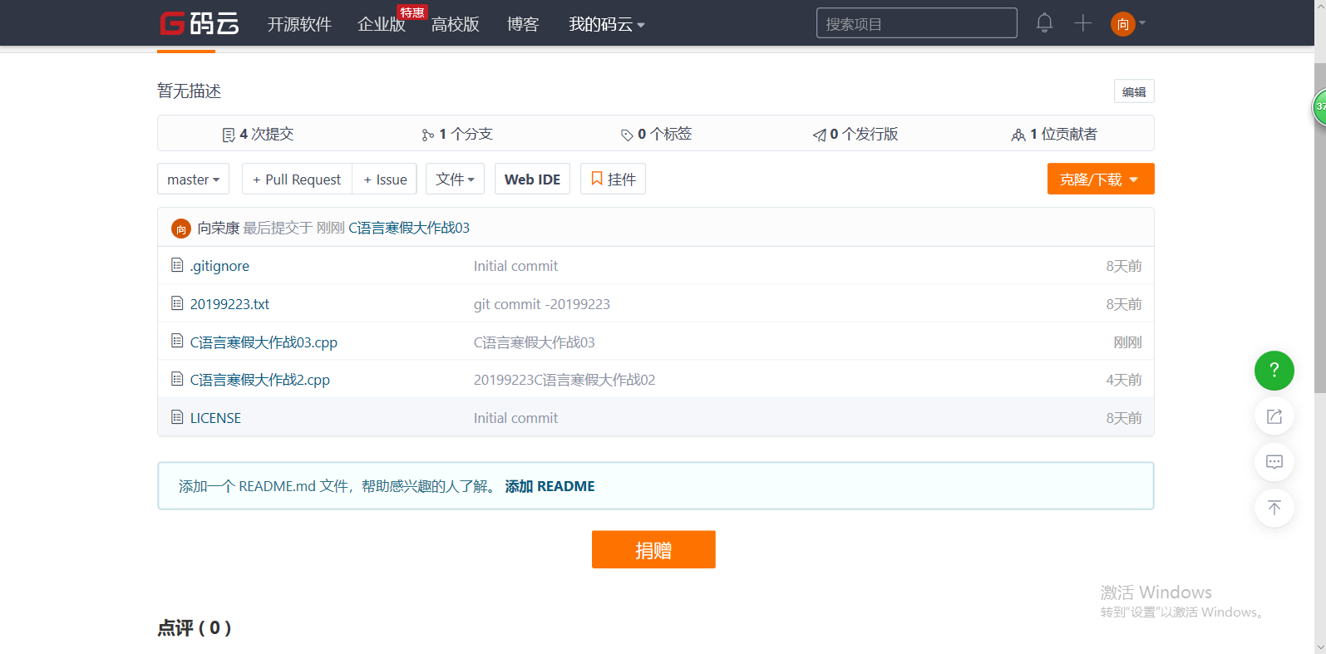
Task: Click the 挂件 widget button
Action: point(613,179)
